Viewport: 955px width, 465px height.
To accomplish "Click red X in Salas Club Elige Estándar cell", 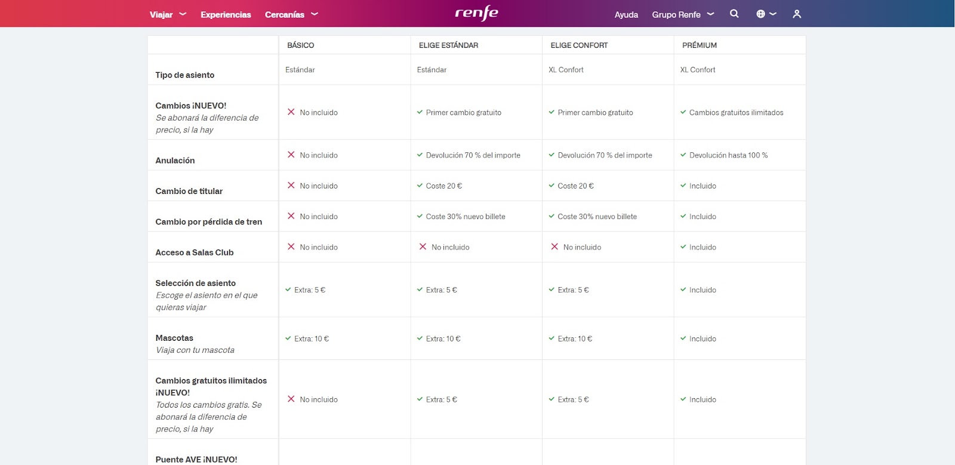I will tap(423, 247).
